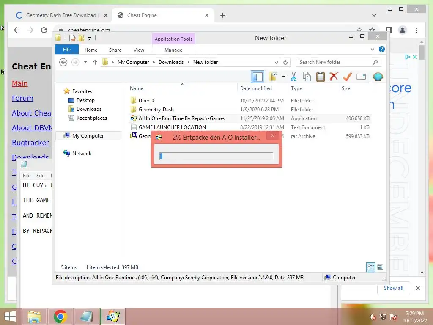Sort by Date modified column header
The width and height of the screenshot is (433, 325).
coord(256,88)
